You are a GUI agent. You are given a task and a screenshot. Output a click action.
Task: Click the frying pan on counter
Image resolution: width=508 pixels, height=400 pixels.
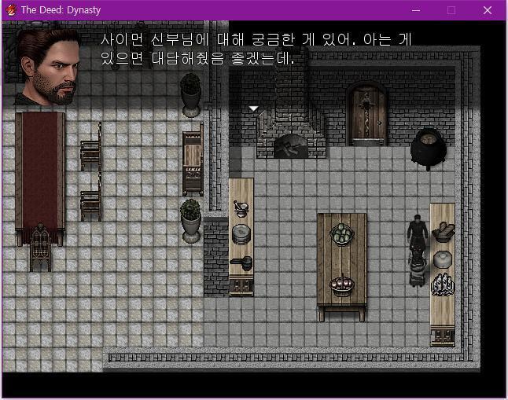click(241, 262)
